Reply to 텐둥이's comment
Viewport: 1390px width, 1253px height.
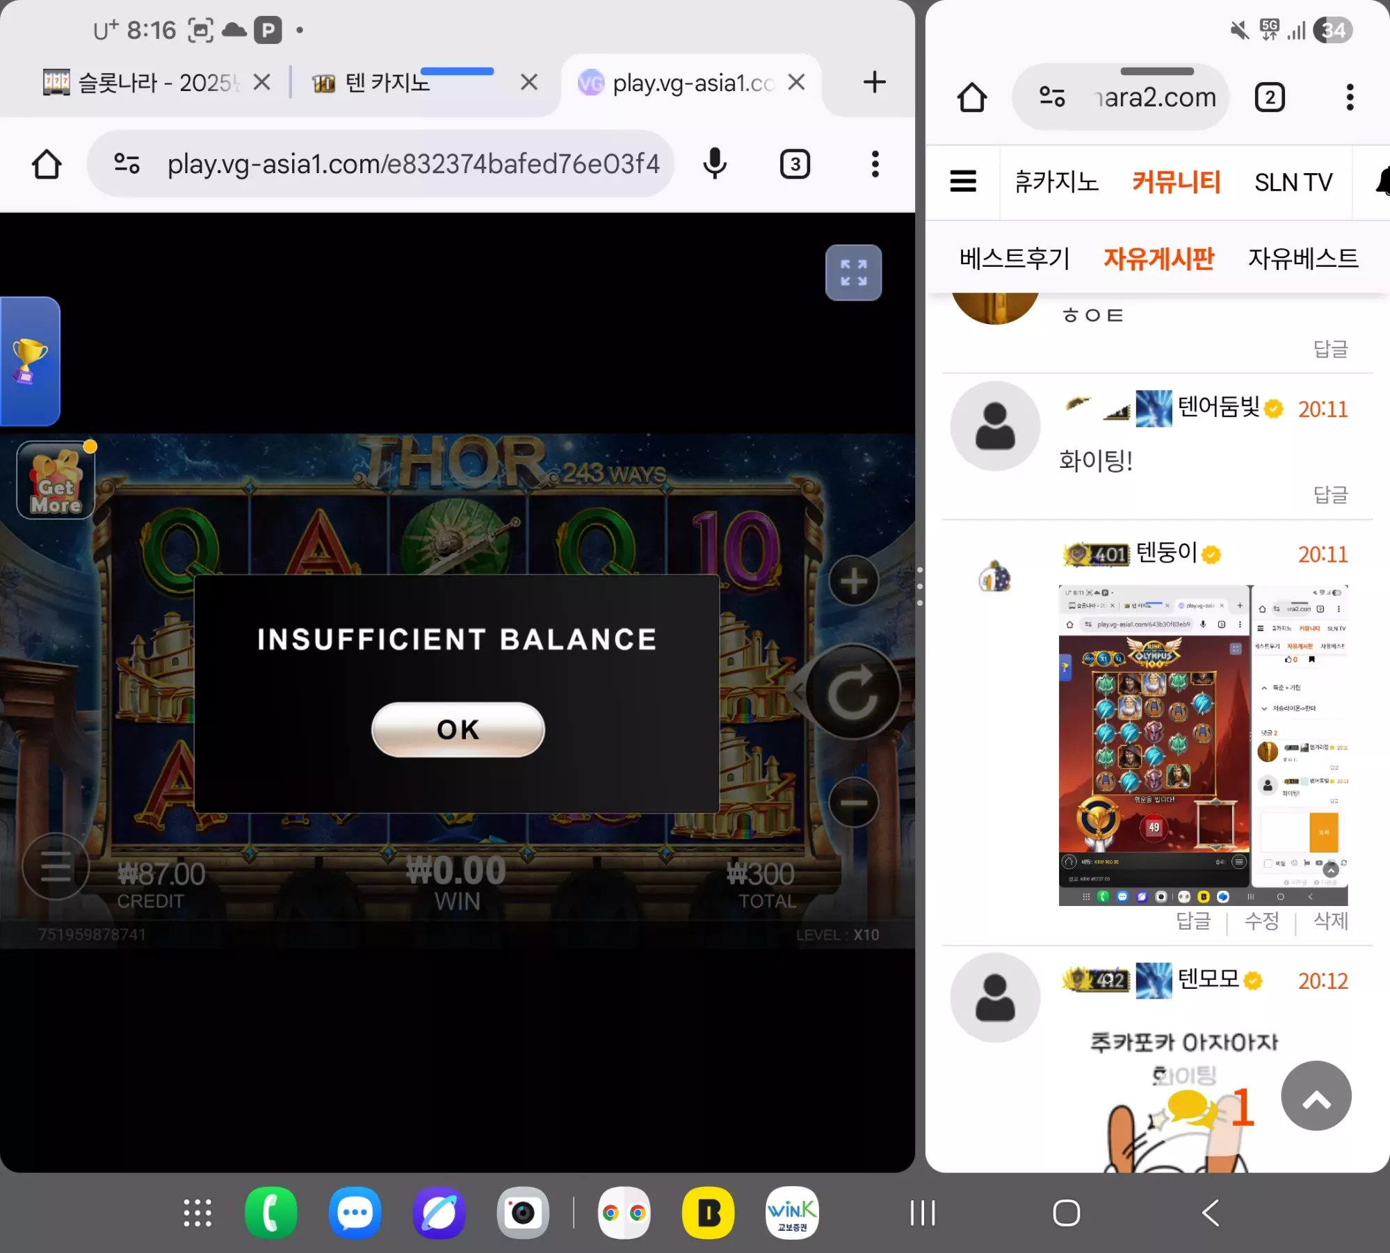1193,921
